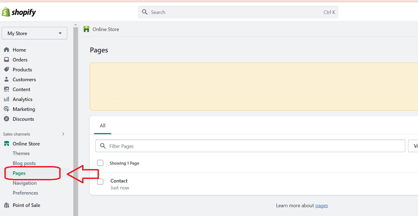Open Point of Sale channel
418x216 pixels.
26,205
